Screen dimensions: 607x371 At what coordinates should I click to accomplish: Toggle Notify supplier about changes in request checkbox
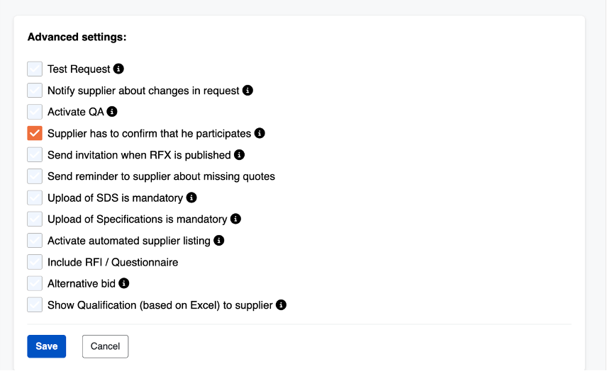tap(35, 91)
